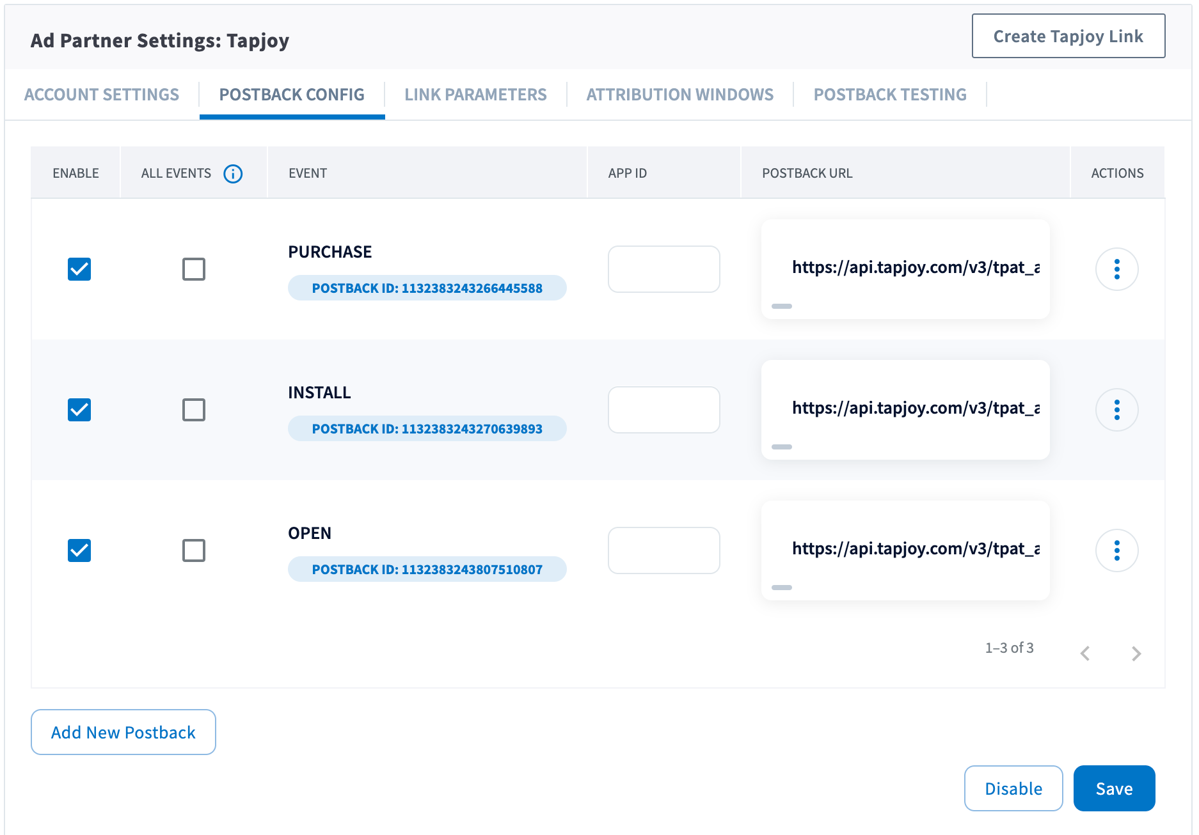Open actions menu for INSTALL postback

pos(1116,410)
